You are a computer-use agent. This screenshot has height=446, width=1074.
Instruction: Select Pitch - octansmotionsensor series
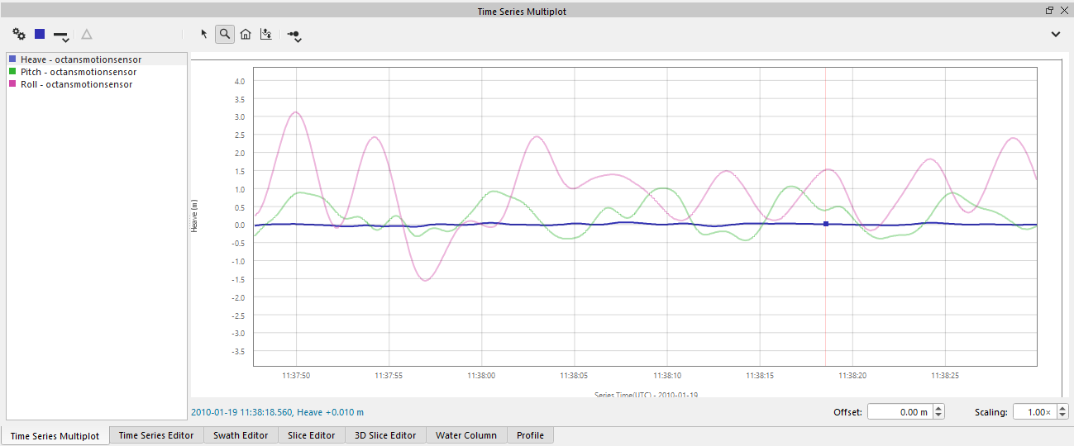(78, 72)
